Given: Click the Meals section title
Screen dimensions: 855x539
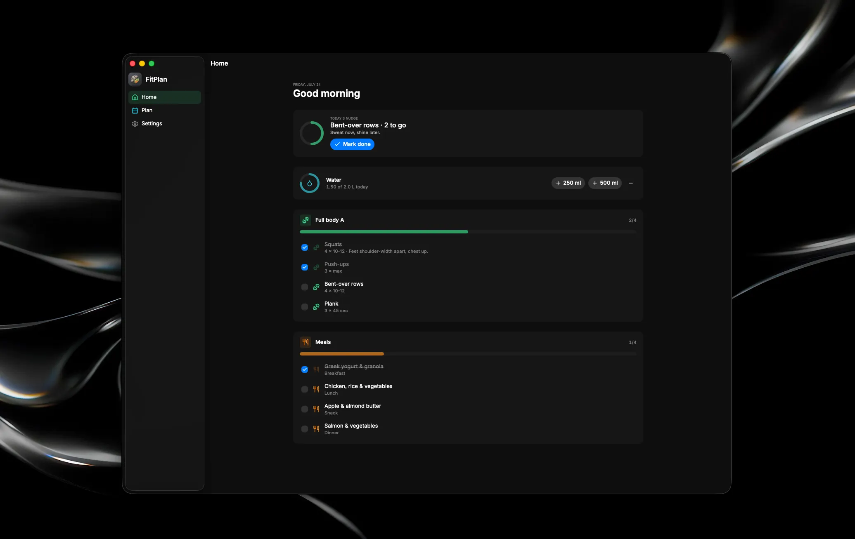Looking at the screenshot, I should [323, 342].
